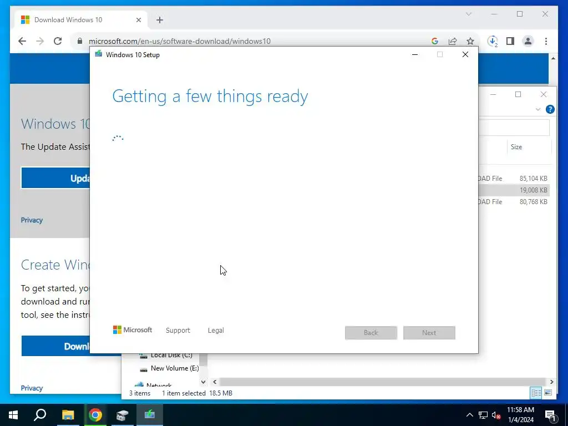Open the installer package taskbar icon

(123, 415)
